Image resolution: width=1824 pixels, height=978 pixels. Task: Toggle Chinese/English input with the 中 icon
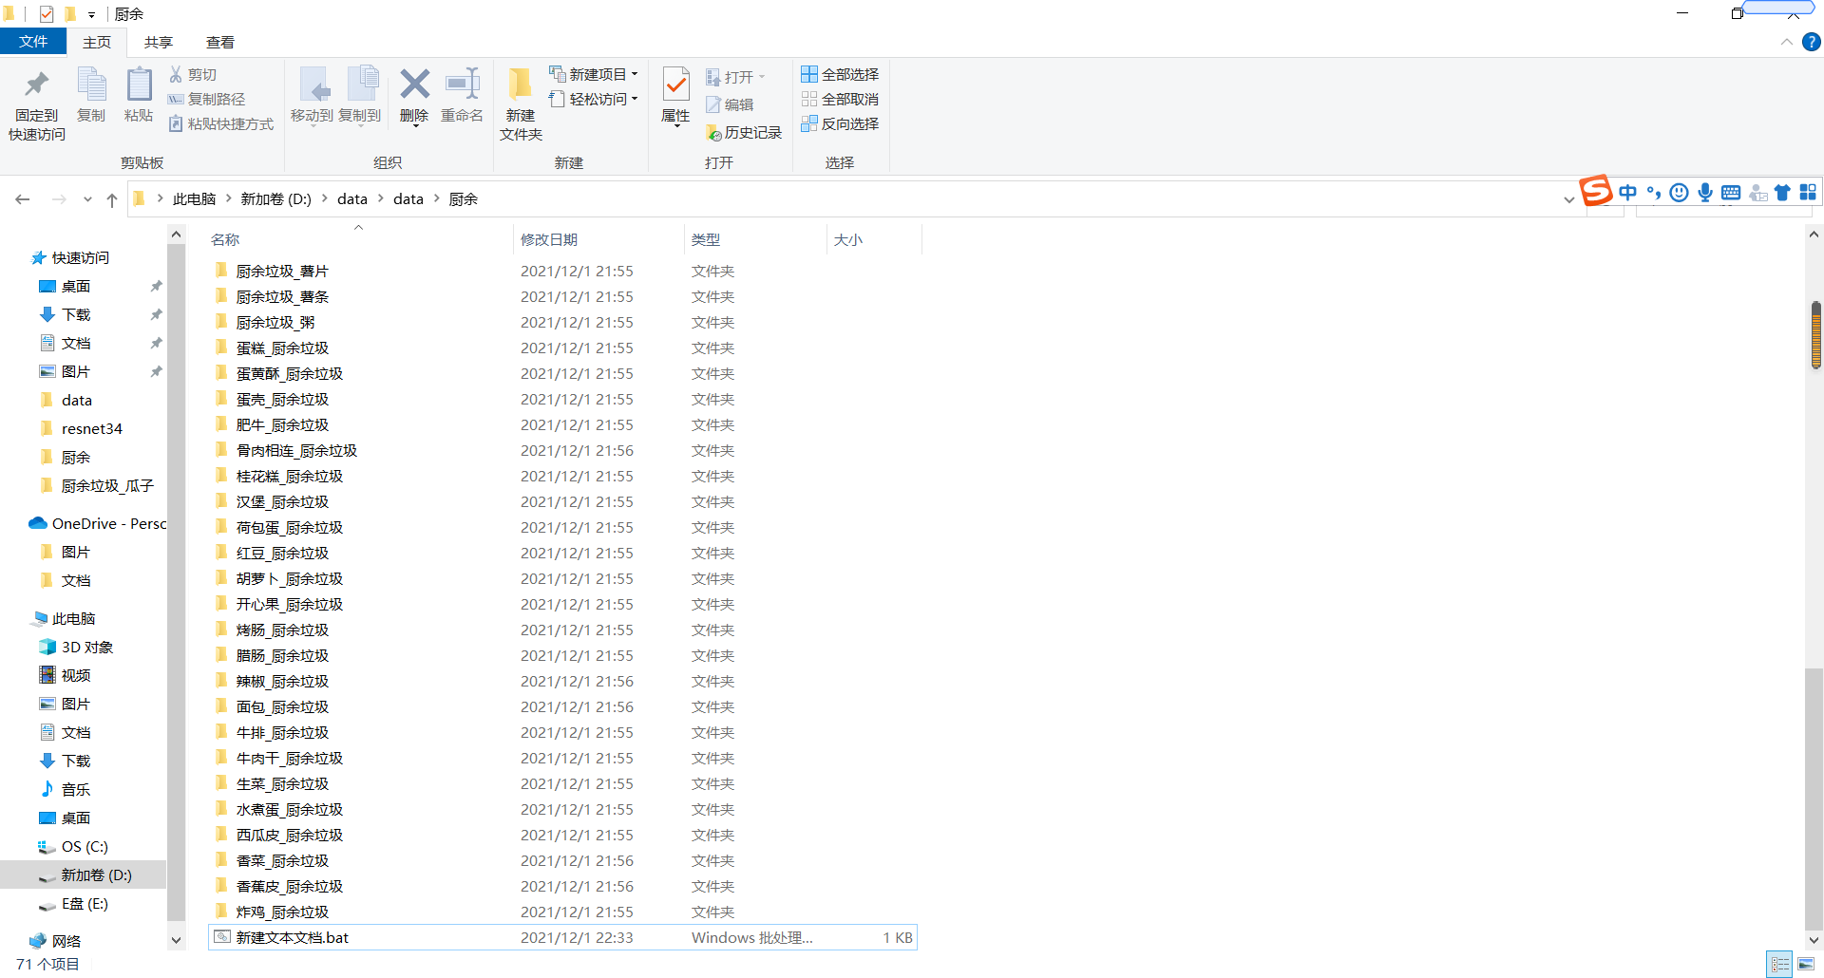[x=1627, y=192]
